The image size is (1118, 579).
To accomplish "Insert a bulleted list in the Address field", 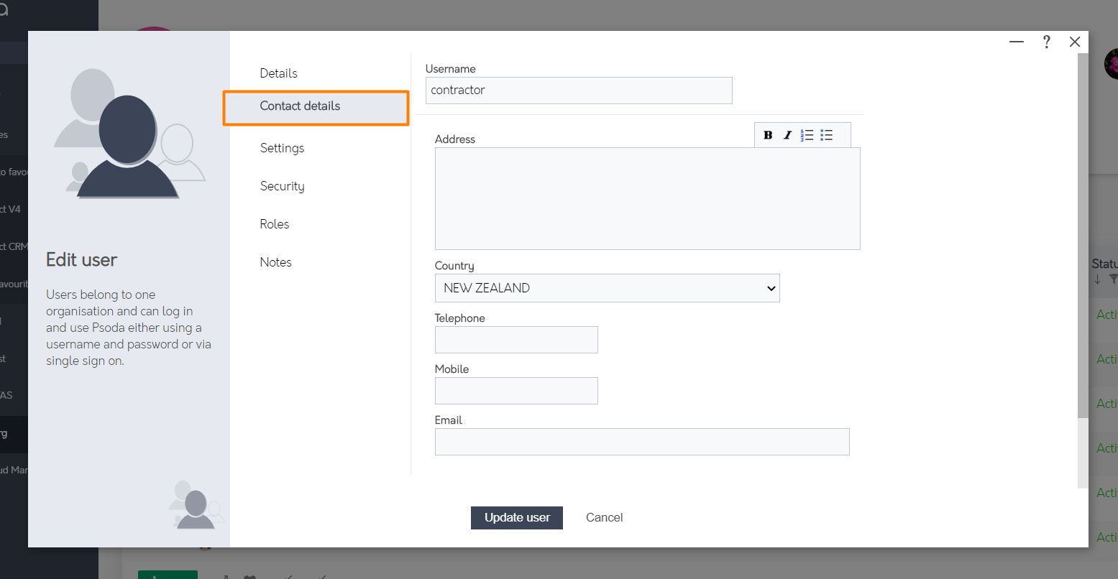I will [x=826, y=134].
